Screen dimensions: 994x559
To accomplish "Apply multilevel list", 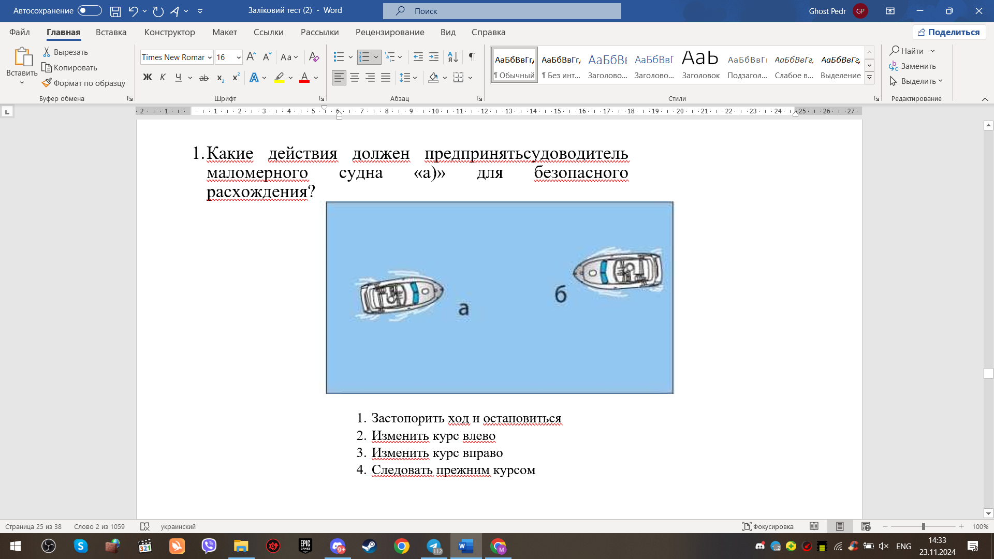I will 390,56.
